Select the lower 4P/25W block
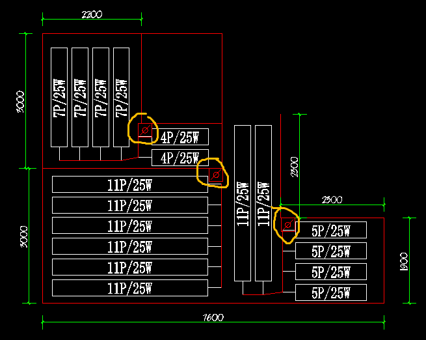 180,158
